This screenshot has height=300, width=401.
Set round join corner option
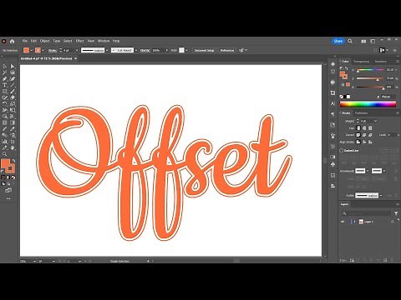tap(364, 135)
